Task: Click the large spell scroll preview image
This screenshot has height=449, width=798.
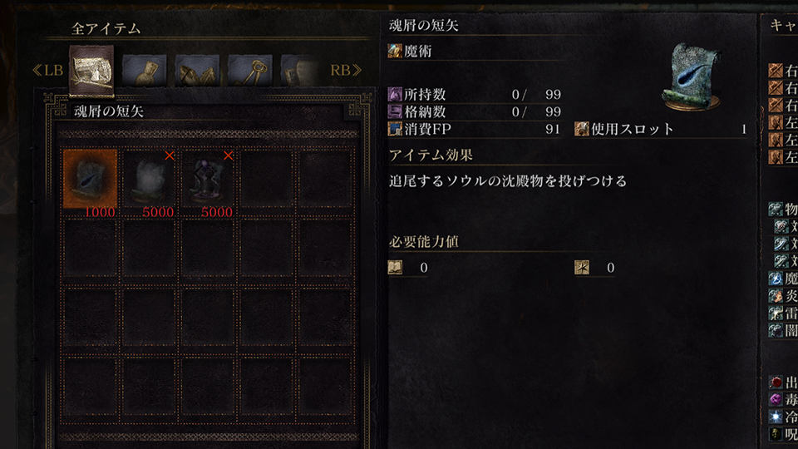Action: click(692, 78)
